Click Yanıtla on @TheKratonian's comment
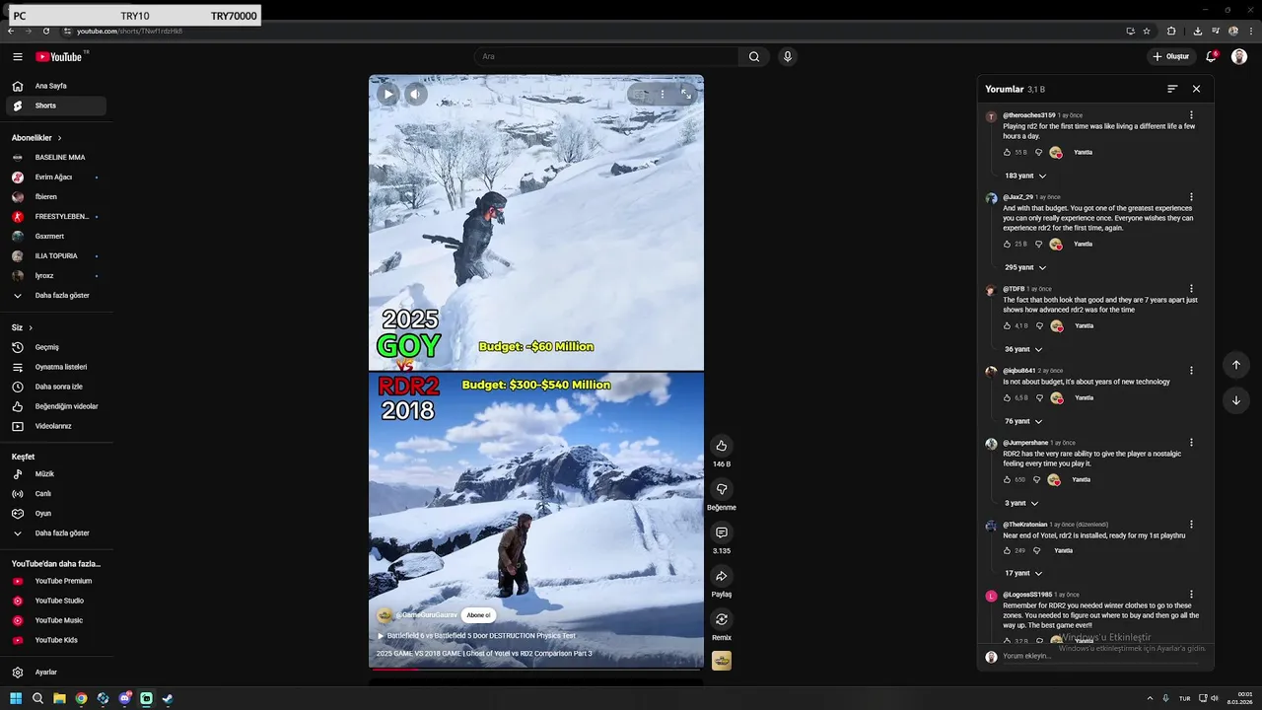Screen dimensions: 1262x710 point(1063,550)
